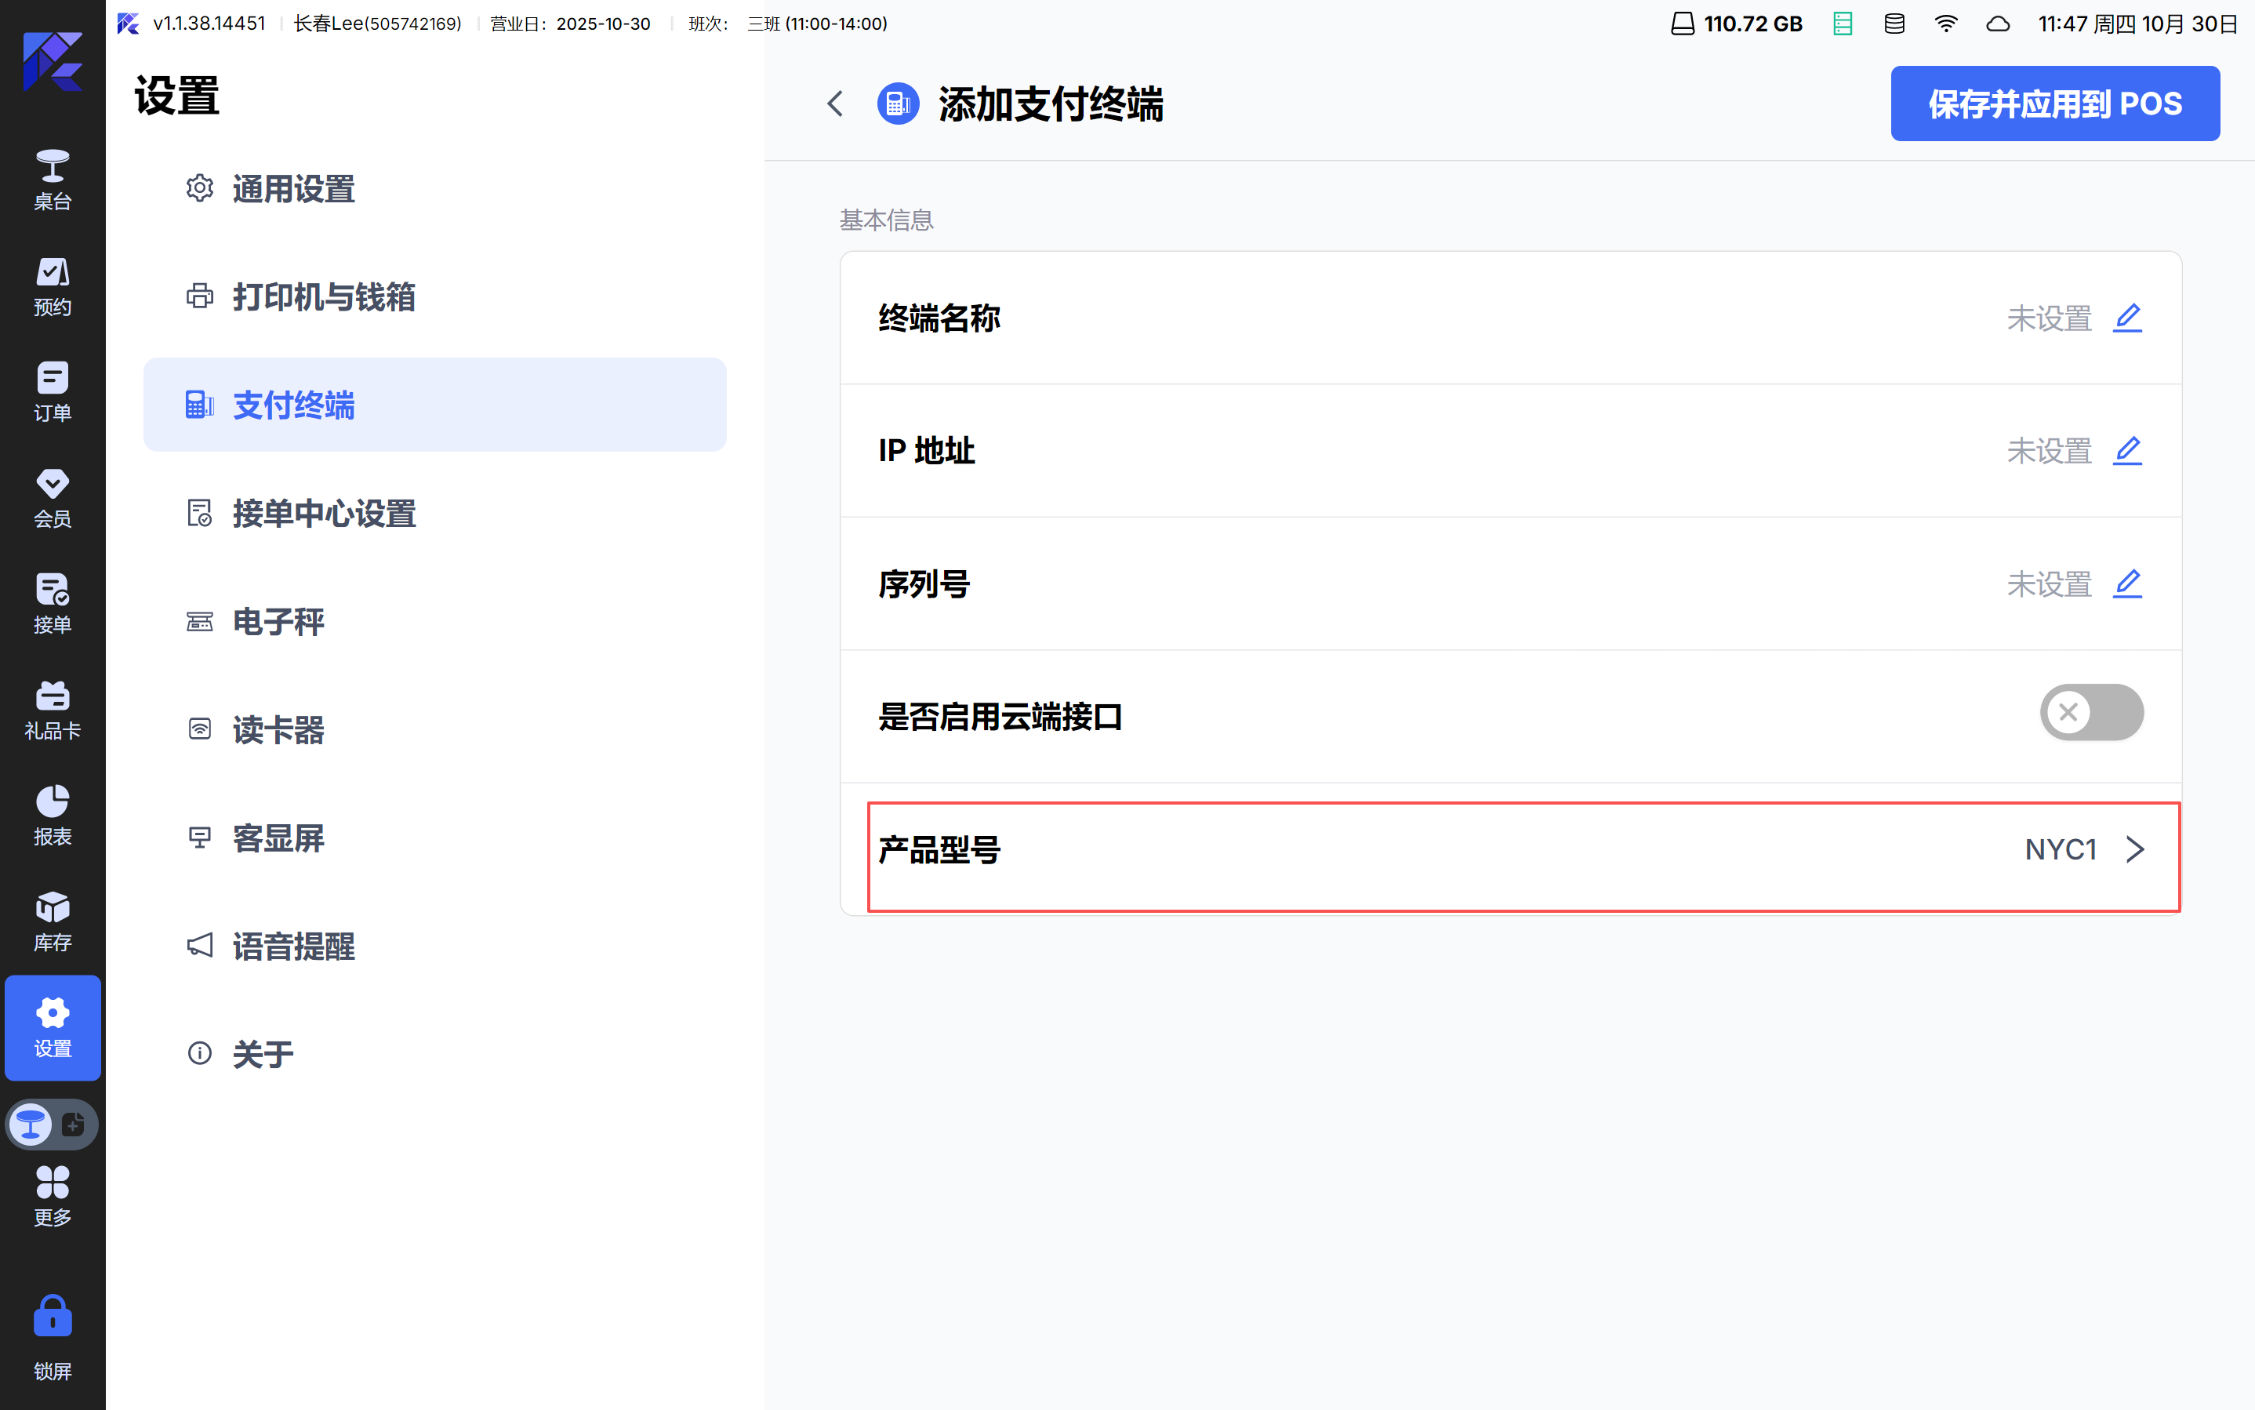Toggle the table mode switch above 更多
Image resolution: width=2255 pixels, height=1410 pixels.
(x=53, y=1125)
